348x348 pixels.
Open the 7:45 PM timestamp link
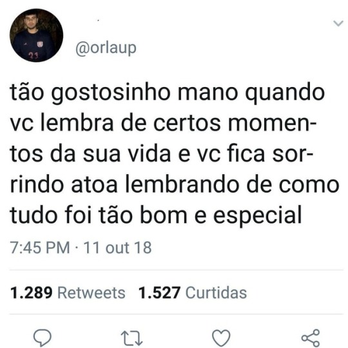[40, 247]
